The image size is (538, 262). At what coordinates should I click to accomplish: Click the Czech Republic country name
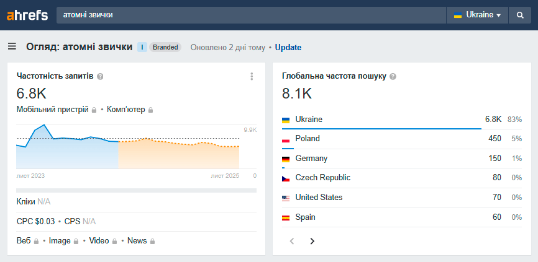pos(323,178)
